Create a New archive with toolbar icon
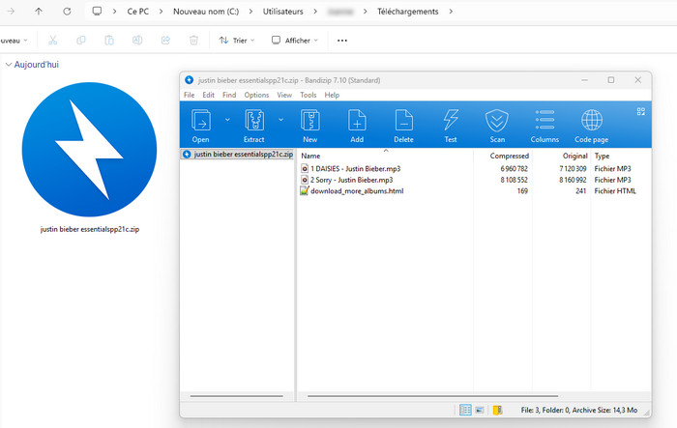This screenshot has width=677, height=428. point(310,121)
